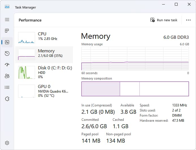Click the 'DIMM' form factor value
Viewport: 196px width, 150px height.
(x=177, y=115)
